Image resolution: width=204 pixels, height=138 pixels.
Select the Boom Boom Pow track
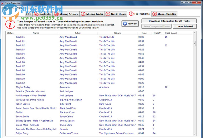click(99, 108)
